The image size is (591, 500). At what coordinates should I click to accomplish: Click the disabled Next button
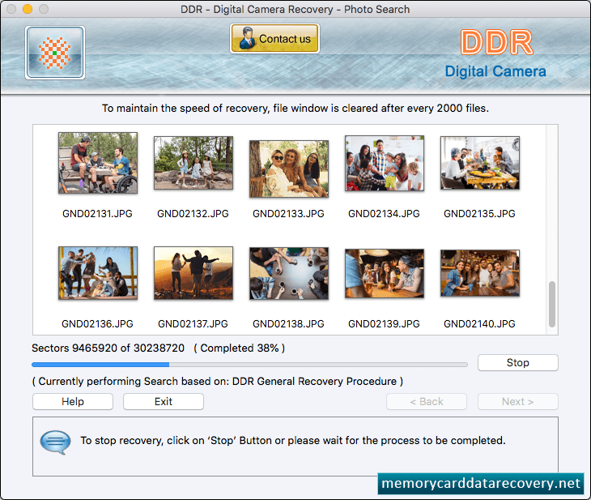pos(517,401)
